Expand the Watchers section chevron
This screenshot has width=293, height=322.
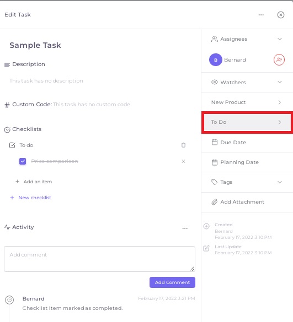click(x=279, y=82)
